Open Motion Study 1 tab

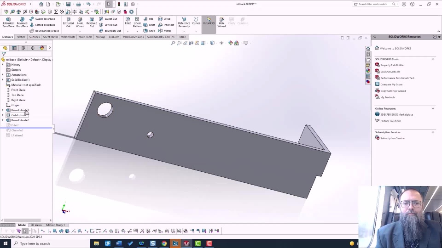[55, 225]
